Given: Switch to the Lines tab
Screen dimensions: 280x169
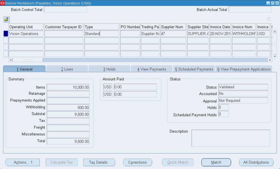Looking at the screenshot, I should [x=67, y=69].
